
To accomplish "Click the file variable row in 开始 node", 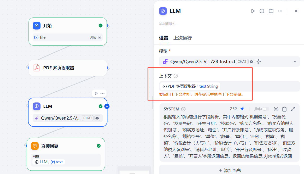I will click(68, 37).
